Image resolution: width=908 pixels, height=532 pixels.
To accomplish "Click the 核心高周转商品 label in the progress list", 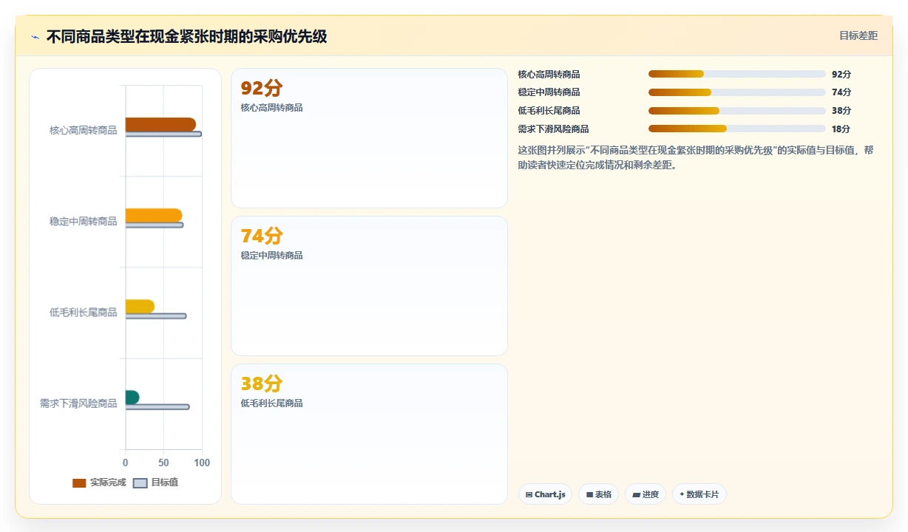I will tap(549, 74).
